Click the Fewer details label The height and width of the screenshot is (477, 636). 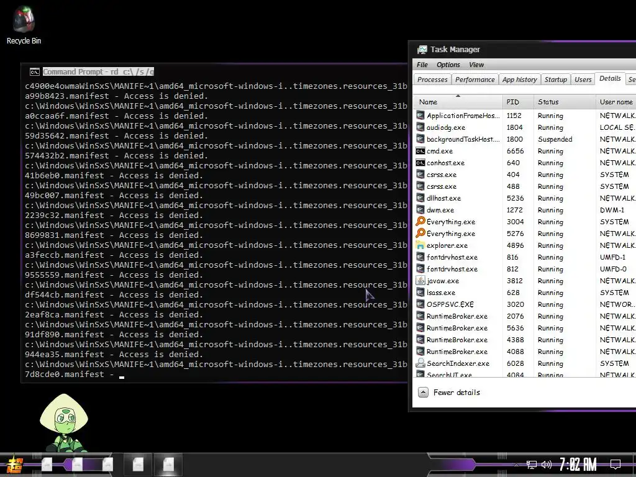[x=457, y=393]
